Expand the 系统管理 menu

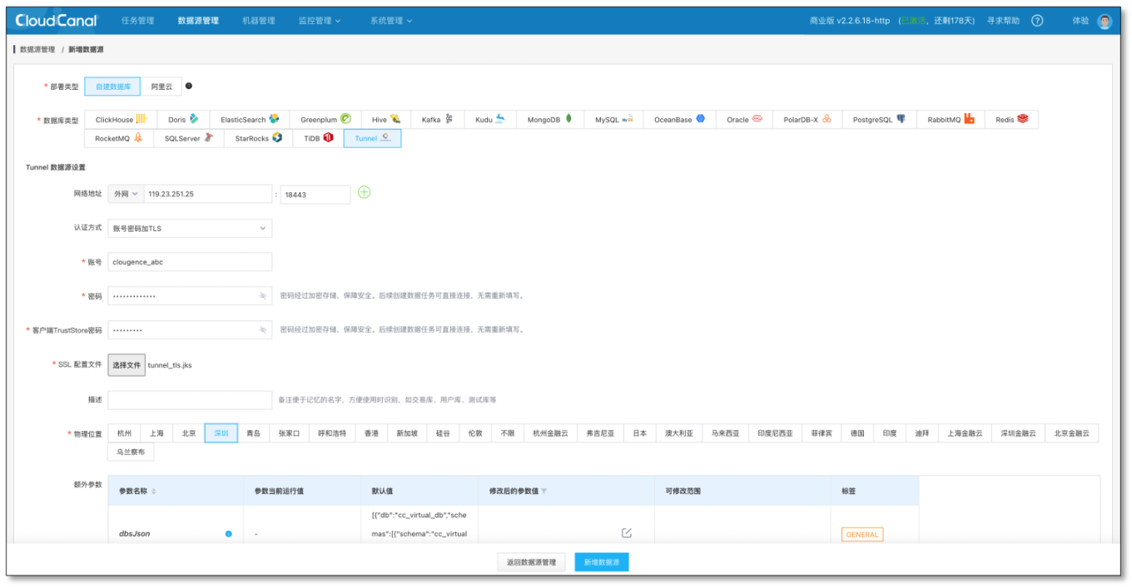tap(391, 21)
